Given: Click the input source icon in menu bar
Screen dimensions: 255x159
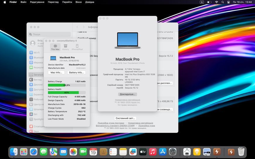Looking at the screenshot, I should point(202,2).
